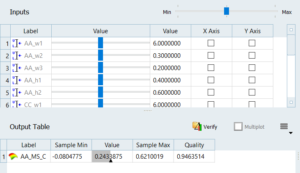Click the inputs table scrollbar thumb
The height and width of the screenshot is (173, 300).
tap(291, 45)
